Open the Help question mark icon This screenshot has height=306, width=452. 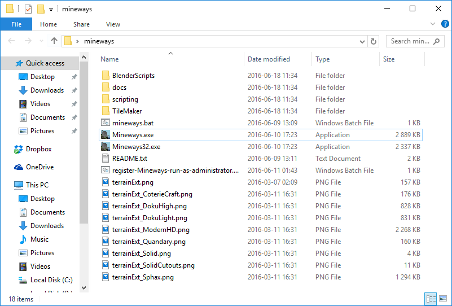445,24
